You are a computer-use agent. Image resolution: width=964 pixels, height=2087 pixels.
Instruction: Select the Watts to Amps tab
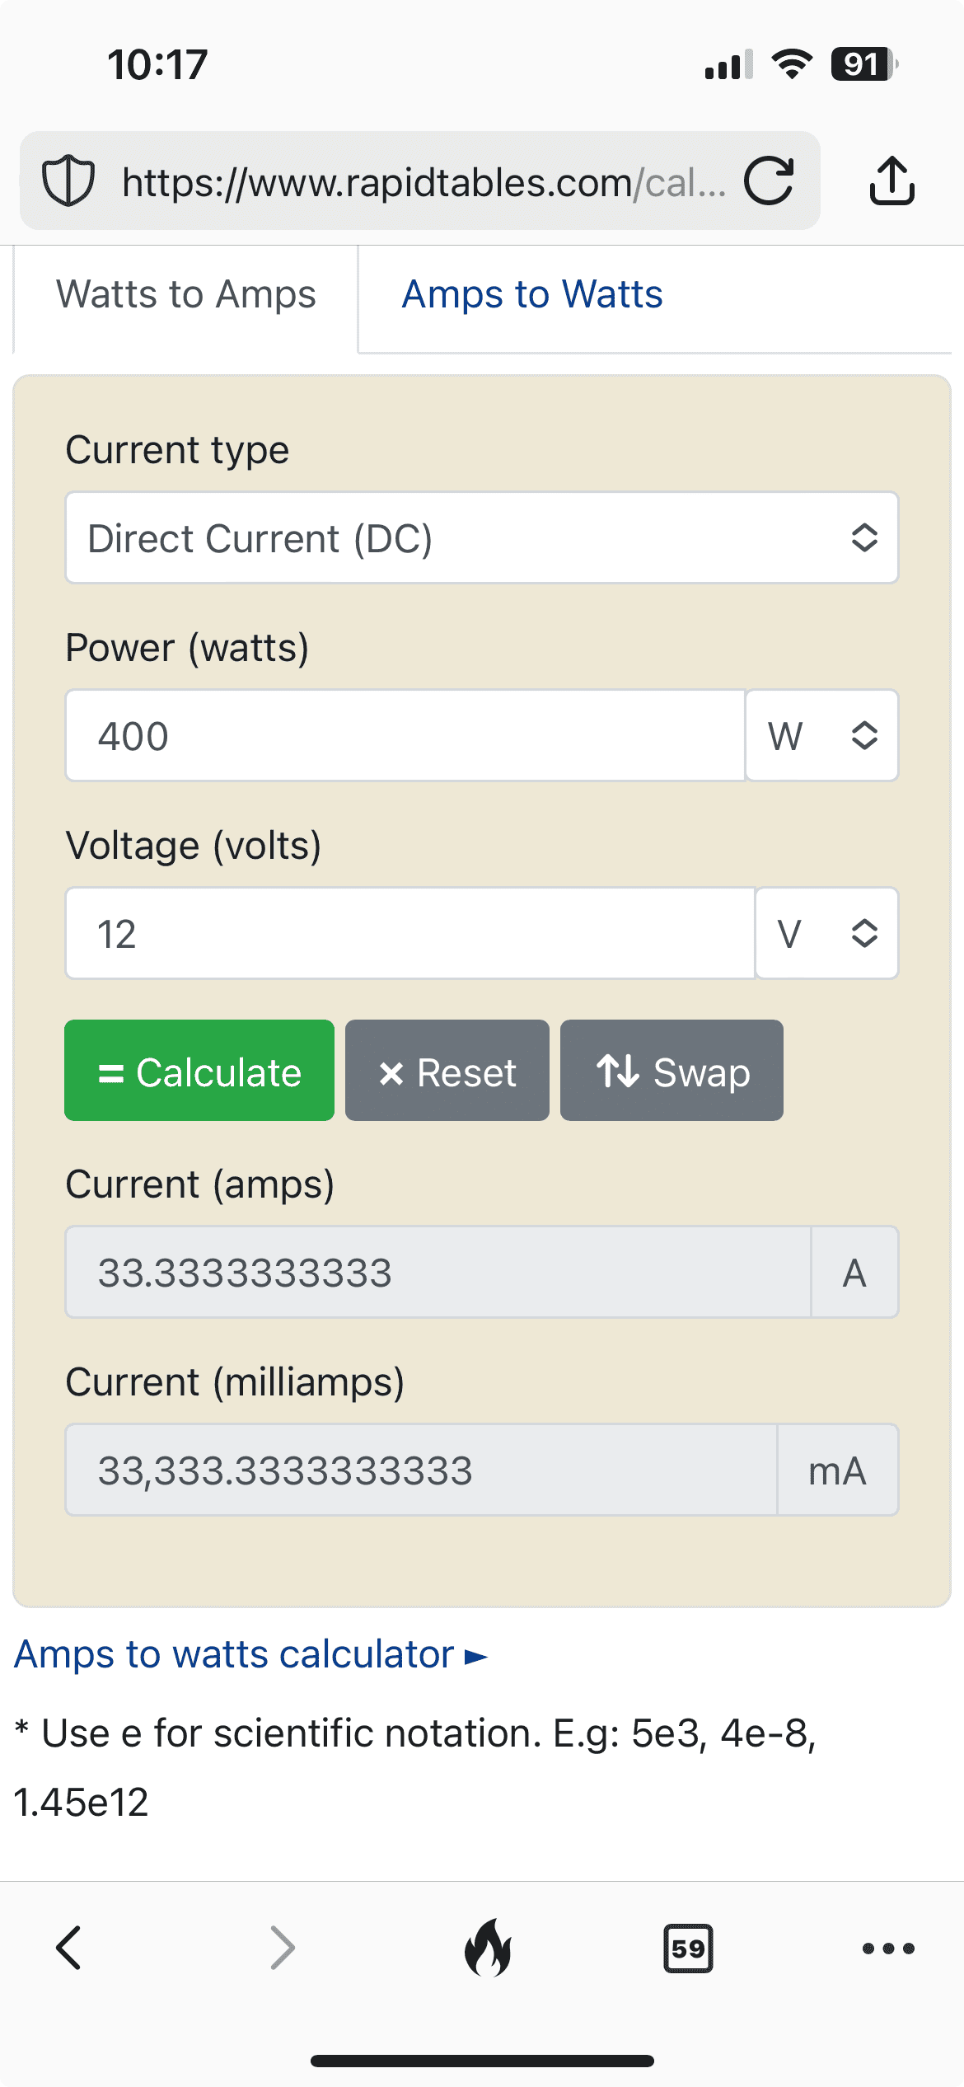click(x=186, y=294)
